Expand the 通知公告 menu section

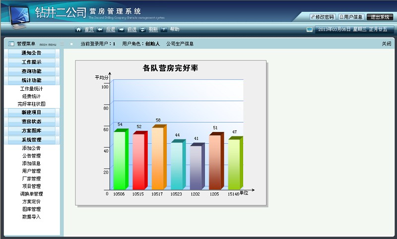pos(32,53)
